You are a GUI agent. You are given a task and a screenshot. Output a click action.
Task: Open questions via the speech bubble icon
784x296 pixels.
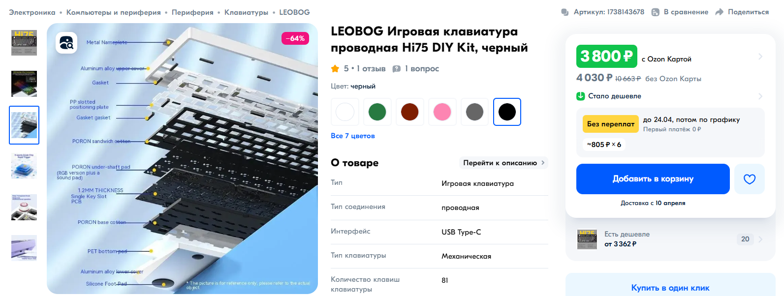click(x=396, y=69)
